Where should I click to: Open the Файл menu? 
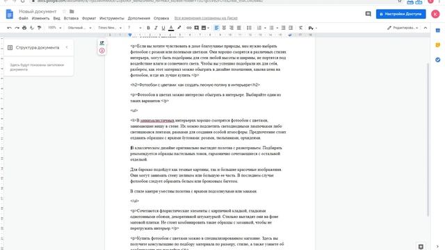click(23, 18)
